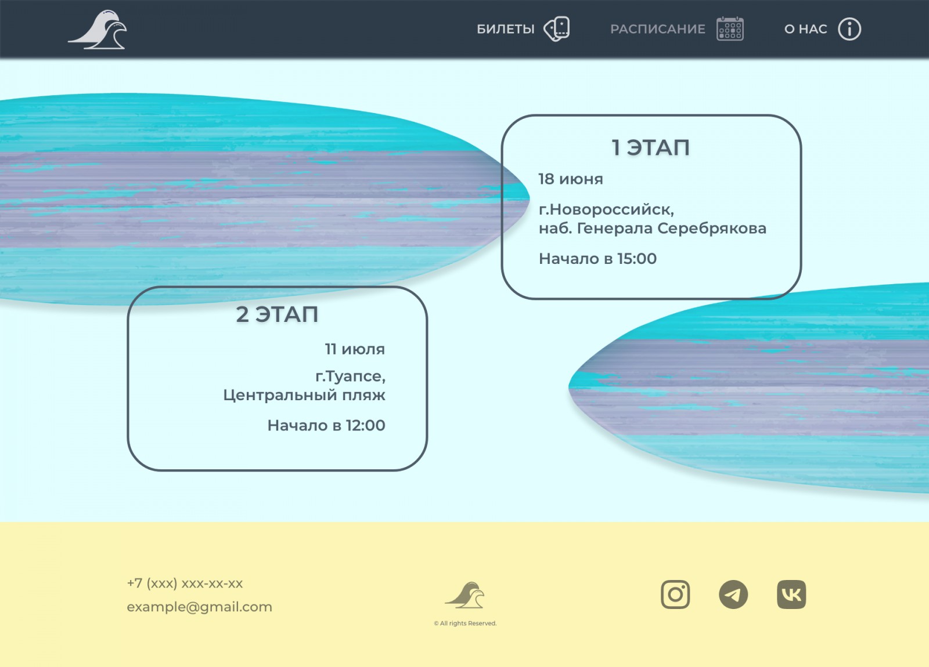
Task: Click the Начало в 15:00 text
Action: pyautogui.click(x=597, y=258)
